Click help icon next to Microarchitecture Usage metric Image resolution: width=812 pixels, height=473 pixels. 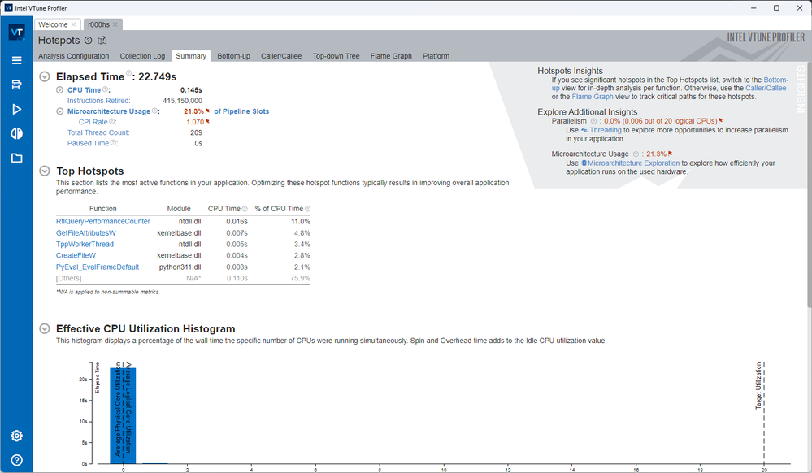154,111
